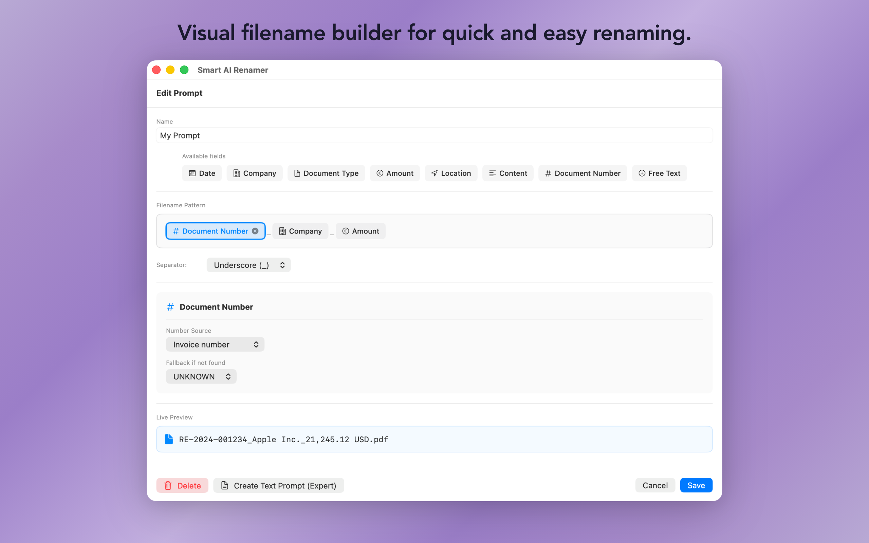
Task: Cancel editing the prompt
Action: click(x=654, y=485)
